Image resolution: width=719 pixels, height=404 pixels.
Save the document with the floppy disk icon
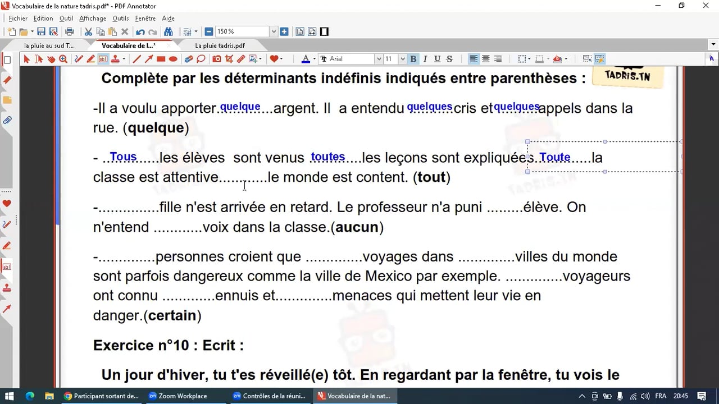(x=41, y=31)
